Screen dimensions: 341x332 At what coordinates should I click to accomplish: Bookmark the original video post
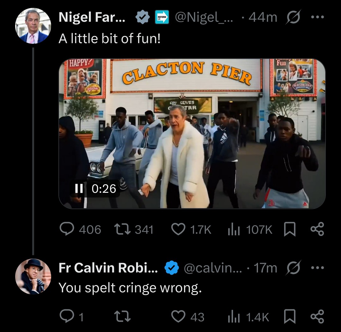[x=290, y=230]
